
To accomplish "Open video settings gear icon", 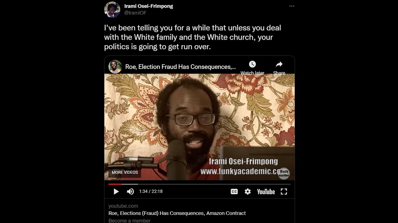I will tap(248, 192).
